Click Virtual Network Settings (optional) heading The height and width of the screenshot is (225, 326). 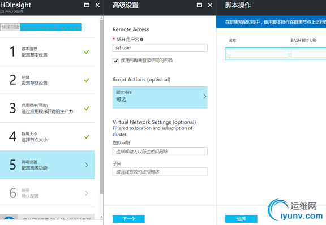tap(155, 122)
